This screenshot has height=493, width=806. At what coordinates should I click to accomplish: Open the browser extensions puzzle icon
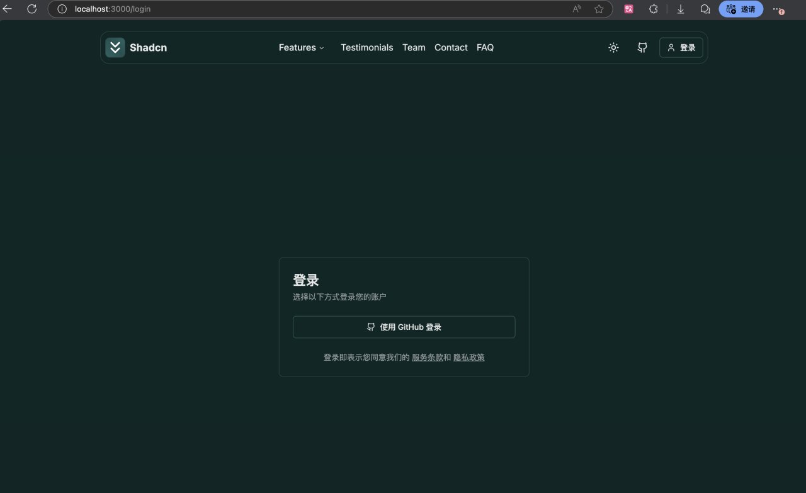[x=654, y=9]
